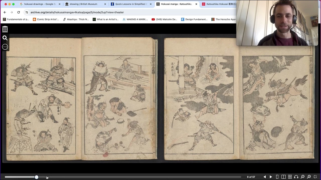Image resolution: width=321 pixels, height=180 pixels.
Task: Switch to single page view
Action: coord(277,177)
